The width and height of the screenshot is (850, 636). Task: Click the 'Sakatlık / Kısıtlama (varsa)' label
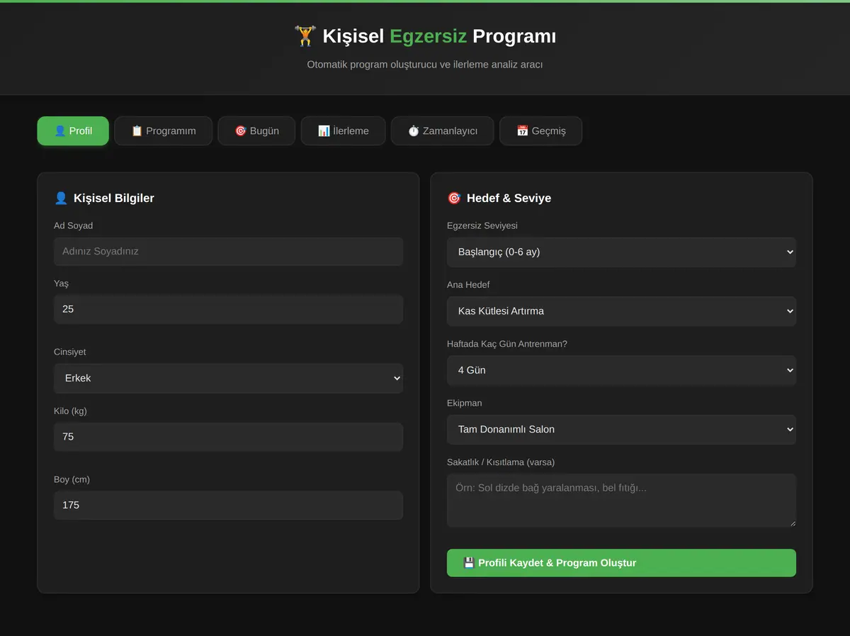click(501, 462)
